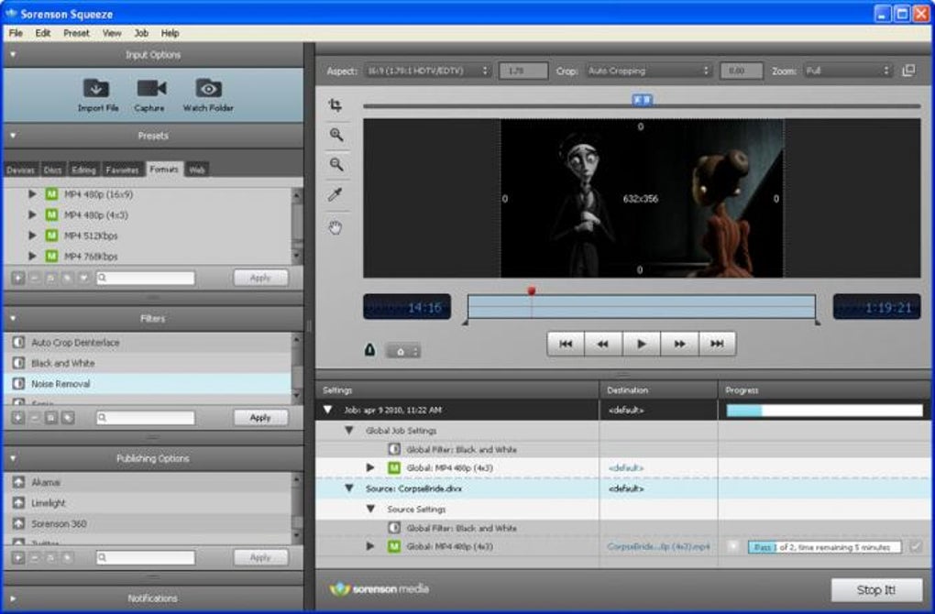Click the green icon of MP4 768Kbps

pyautogui.click(x=52, y=256)
